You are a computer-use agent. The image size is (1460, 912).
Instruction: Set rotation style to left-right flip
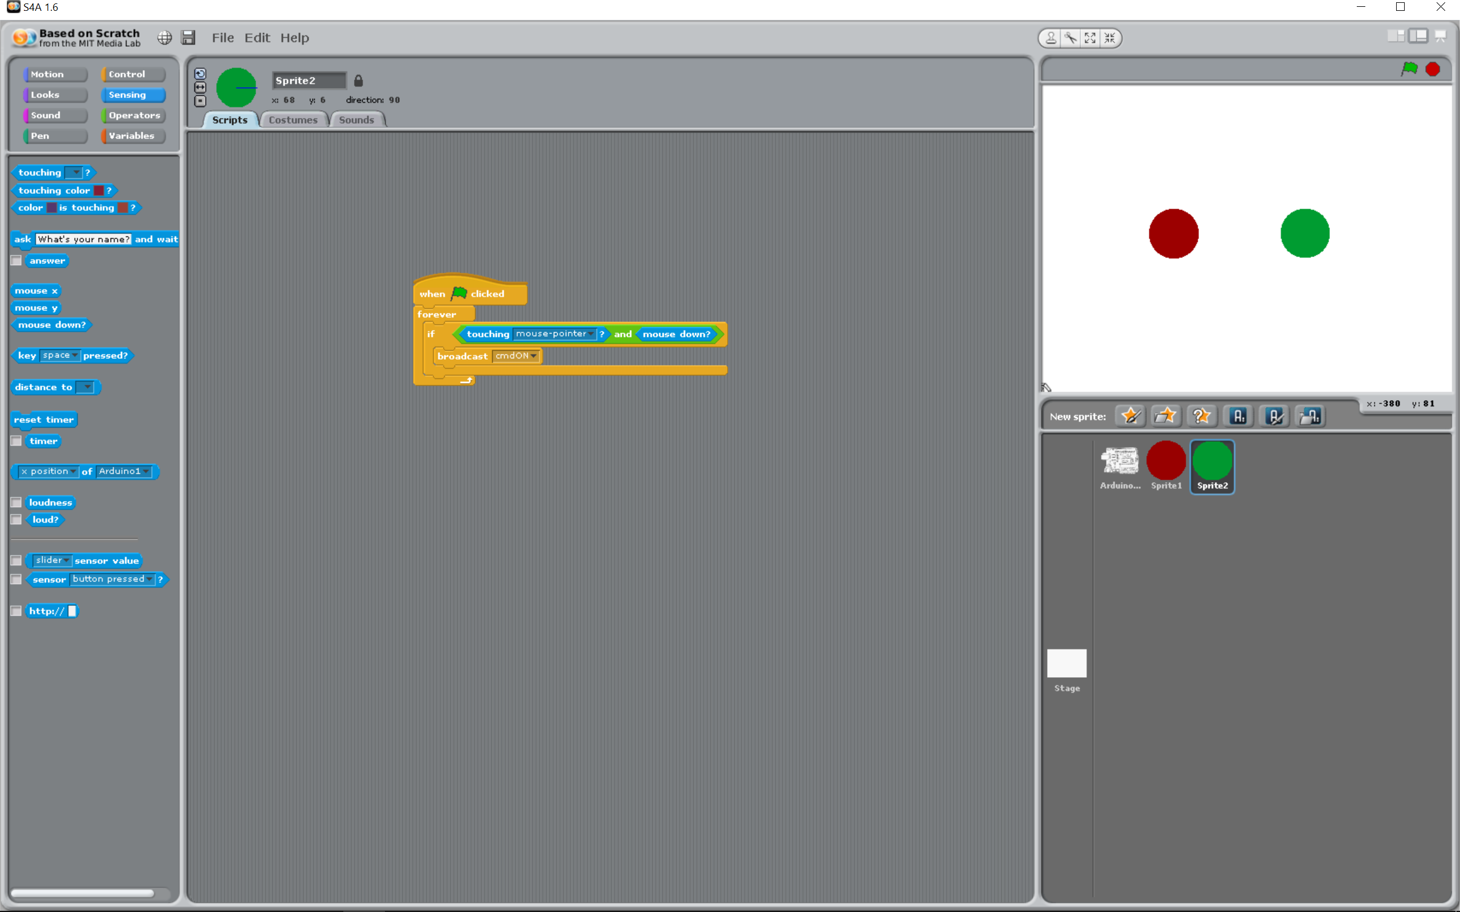click(200, 87)
